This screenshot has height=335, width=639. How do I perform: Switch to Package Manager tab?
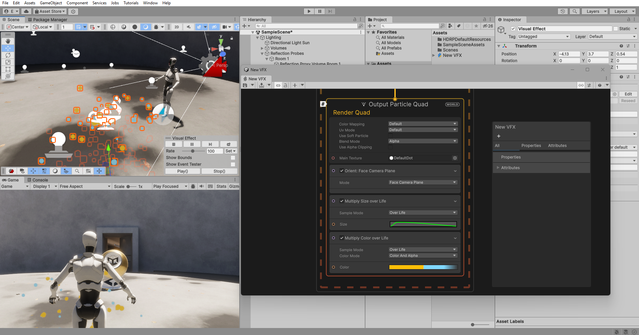click(48, 20)
